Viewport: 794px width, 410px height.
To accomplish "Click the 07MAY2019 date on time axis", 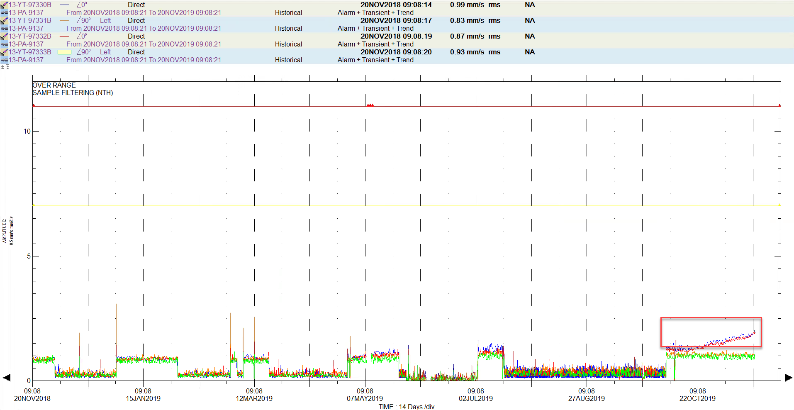I will click(365, 398).
